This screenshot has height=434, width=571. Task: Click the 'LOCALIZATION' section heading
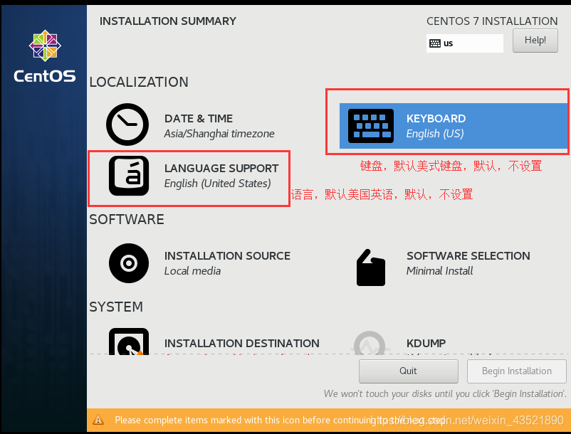[x=139, y=83]
